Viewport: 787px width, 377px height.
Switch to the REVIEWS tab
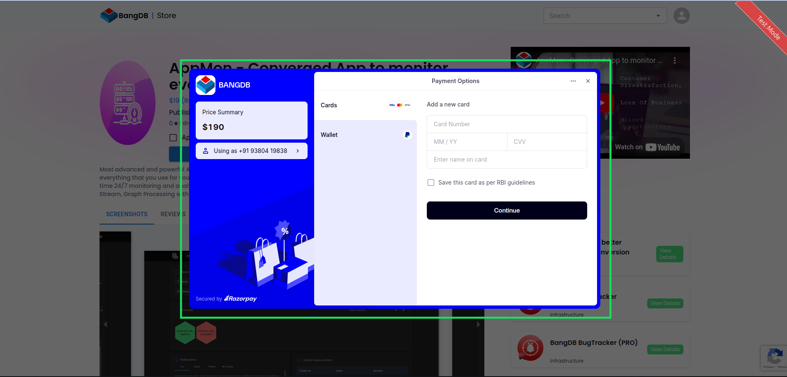click(173, 214)
